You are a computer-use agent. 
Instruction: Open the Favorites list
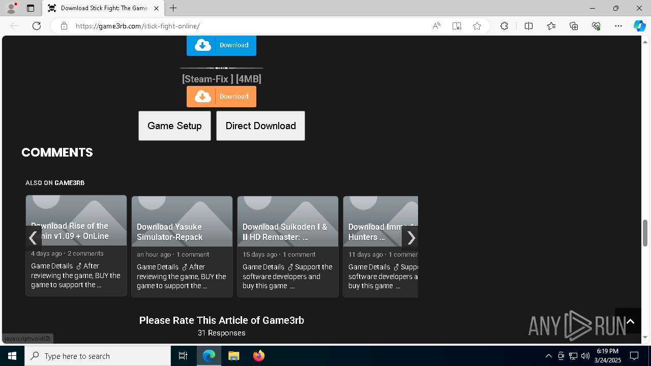(x=551, y=26)
